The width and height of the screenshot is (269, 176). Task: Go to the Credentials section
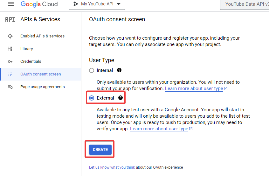[x=31, y=62]
